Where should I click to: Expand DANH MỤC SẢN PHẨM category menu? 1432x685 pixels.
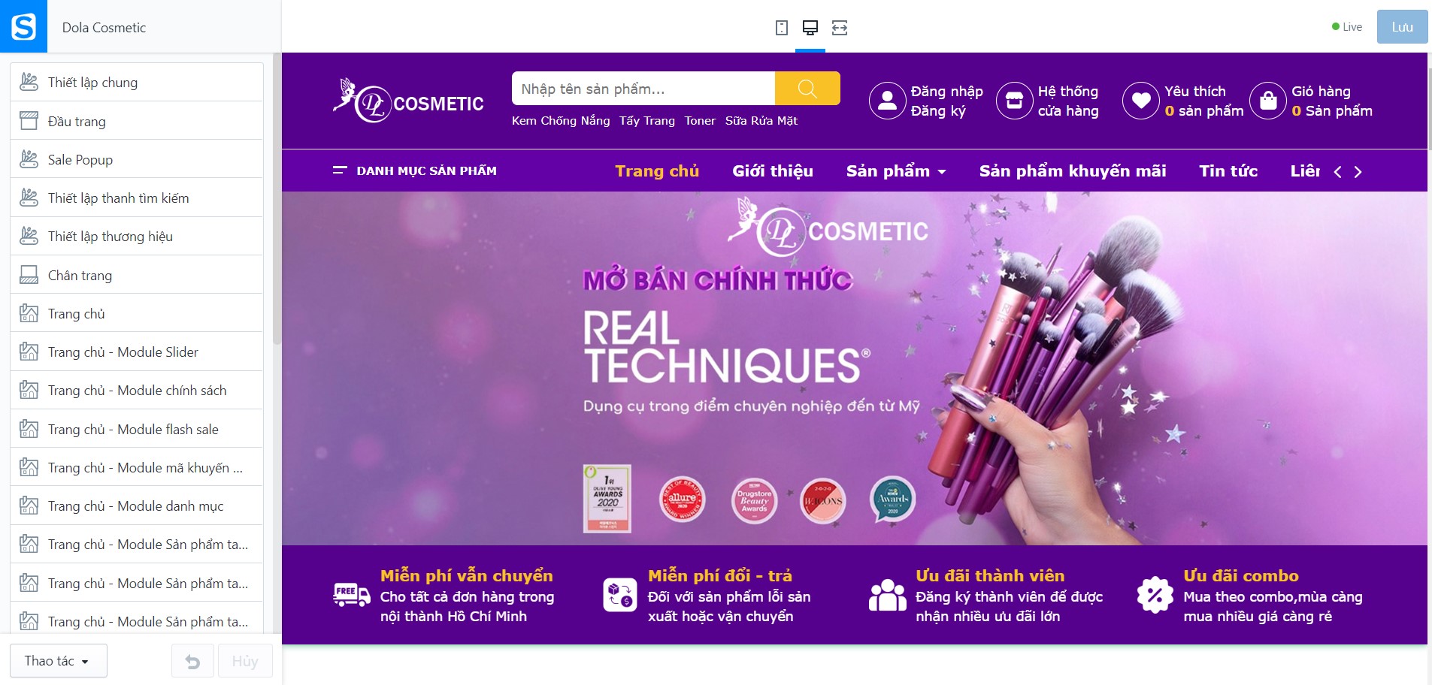pyautogui.click(x=415, y=171)
